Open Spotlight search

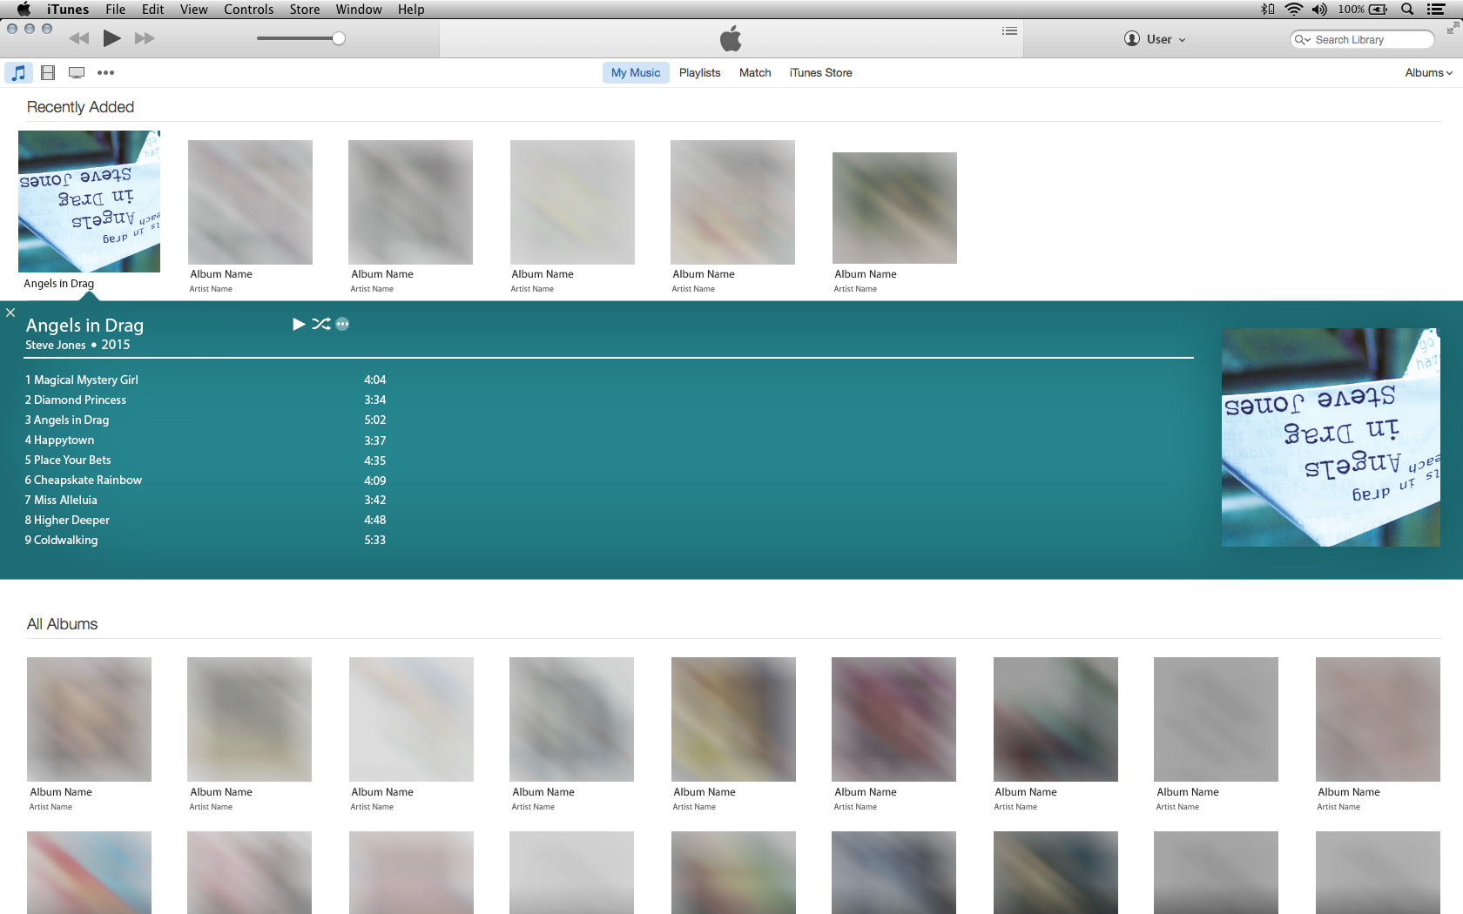point(1407,10)
